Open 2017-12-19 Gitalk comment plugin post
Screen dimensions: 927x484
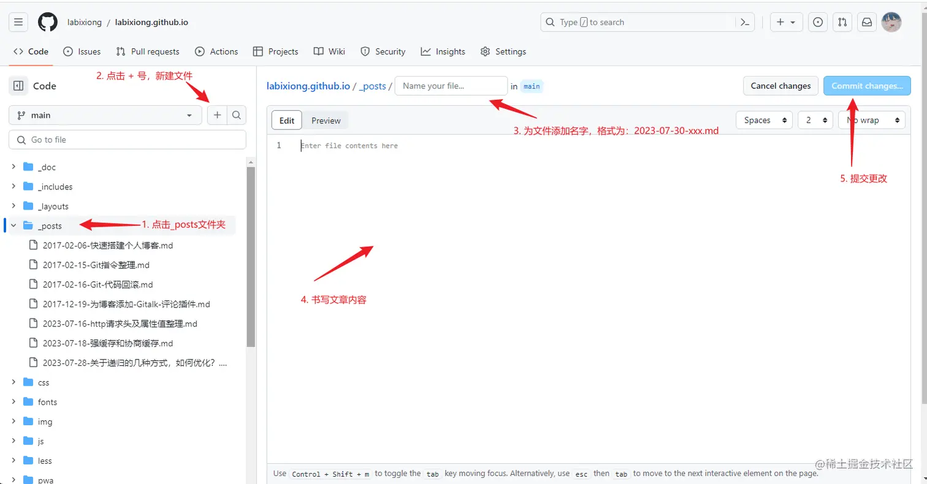coord(126,304)
